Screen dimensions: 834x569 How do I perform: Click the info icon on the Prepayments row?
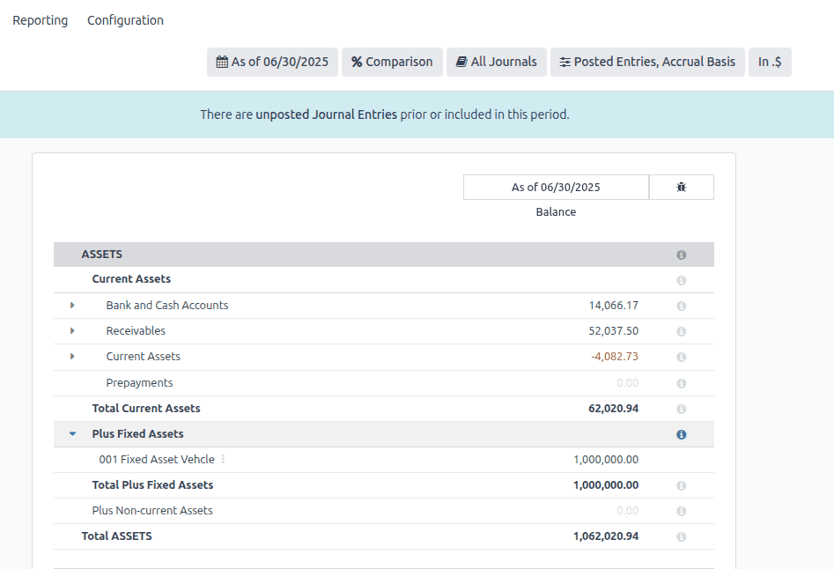(x=681, y=382)
